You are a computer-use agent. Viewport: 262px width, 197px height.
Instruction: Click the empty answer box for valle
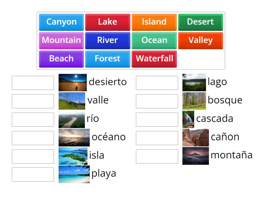[x=33, y=101]
